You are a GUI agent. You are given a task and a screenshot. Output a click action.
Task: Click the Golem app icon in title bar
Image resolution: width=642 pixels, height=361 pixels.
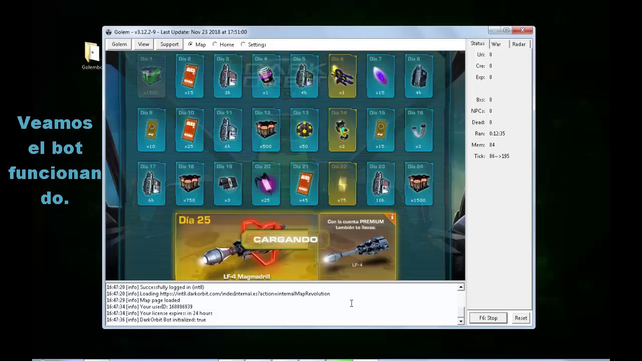coord(109,32)
